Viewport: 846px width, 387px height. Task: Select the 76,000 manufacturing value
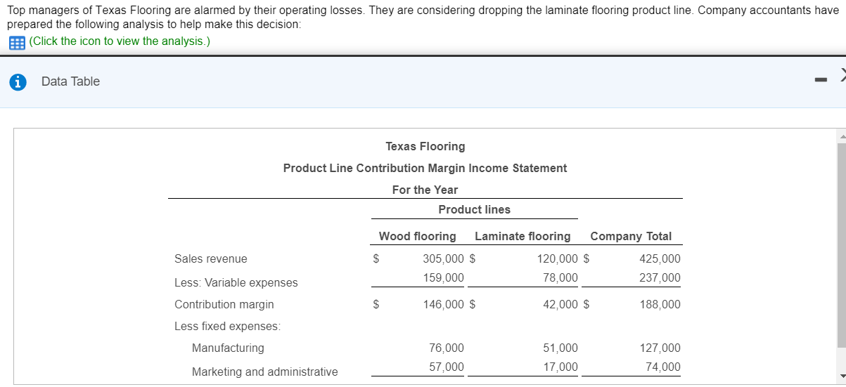(447, 348)
